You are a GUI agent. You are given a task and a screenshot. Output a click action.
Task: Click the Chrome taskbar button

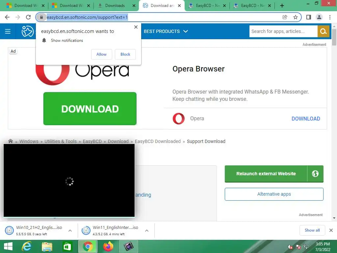pyautogui.click(x=88, y=246)
